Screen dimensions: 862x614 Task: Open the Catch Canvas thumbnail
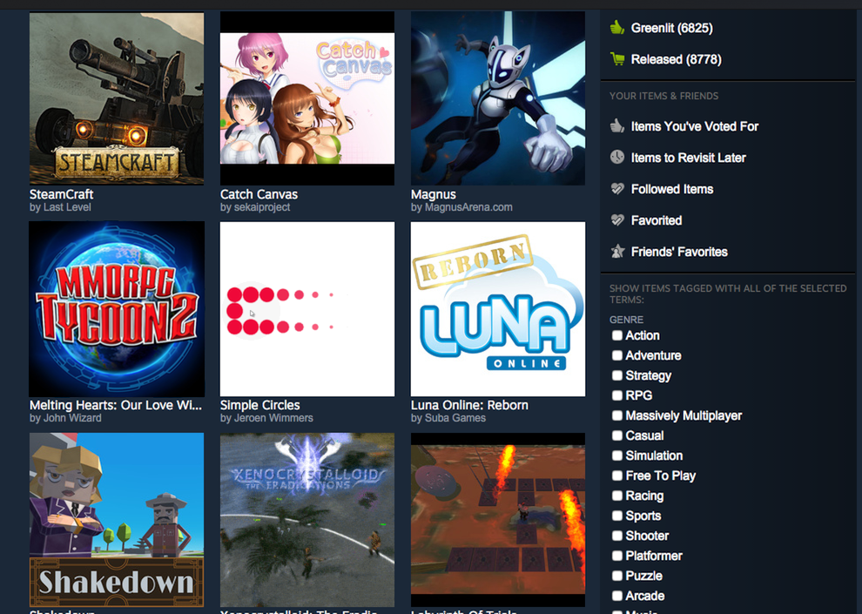(x=307, y=98)
